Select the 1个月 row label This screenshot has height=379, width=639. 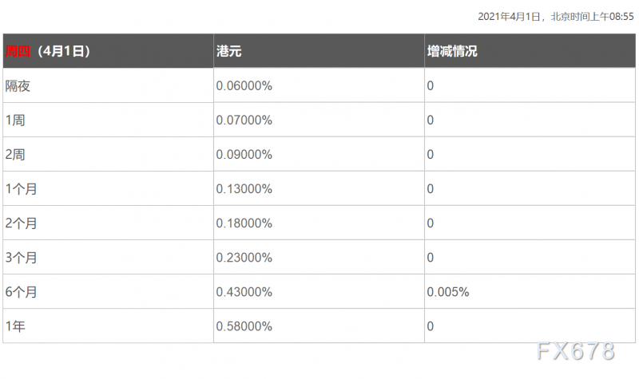pos(22,189)
